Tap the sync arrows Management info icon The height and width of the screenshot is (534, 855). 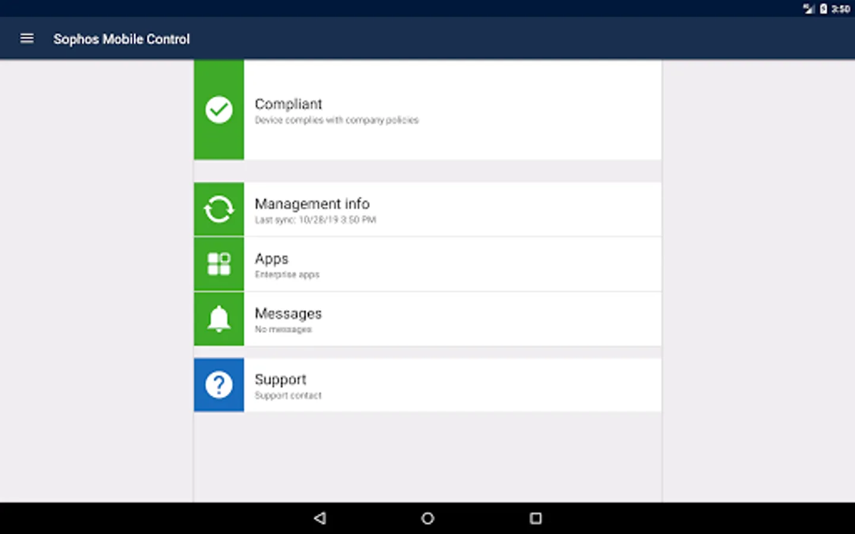[x=218, y=209]
